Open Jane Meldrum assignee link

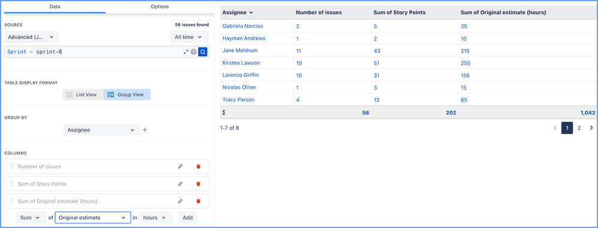(x=240, y=51)
